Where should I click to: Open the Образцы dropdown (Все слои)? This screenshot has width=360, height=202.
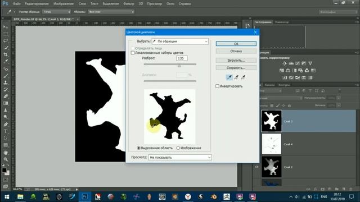pyautogui.click(x=111, y=12)
